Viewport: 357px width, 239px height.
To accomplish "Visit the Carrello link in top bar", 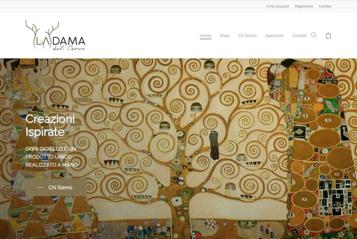I will click(325, 6).
